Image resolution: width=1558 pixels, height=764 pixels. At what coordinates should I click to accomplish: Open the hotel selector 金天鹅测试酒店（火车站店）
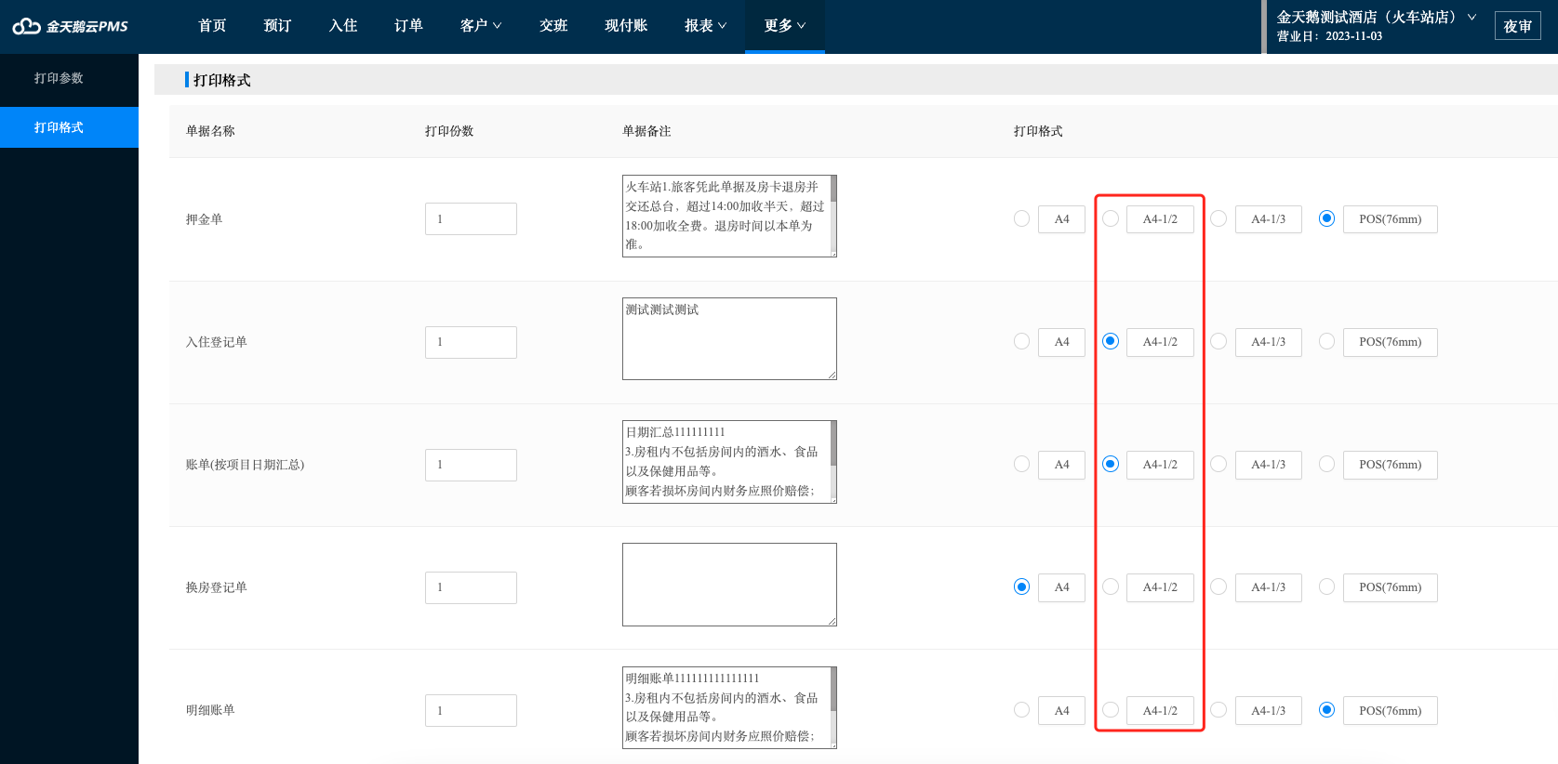tap(1376, 17)
